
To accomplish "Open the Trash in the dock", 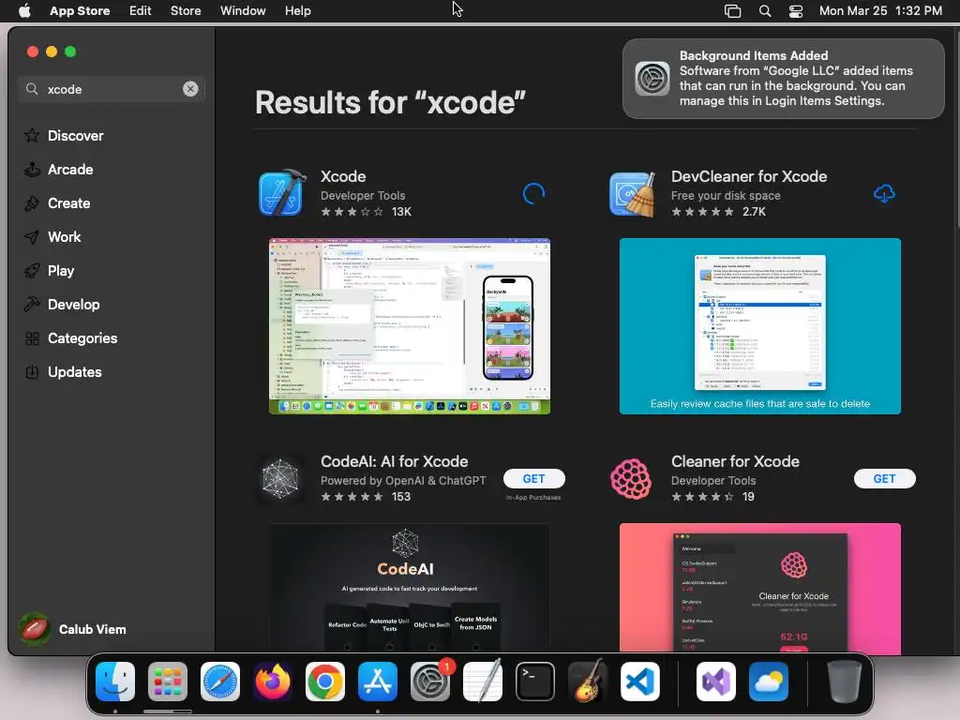I will (845, 681).
